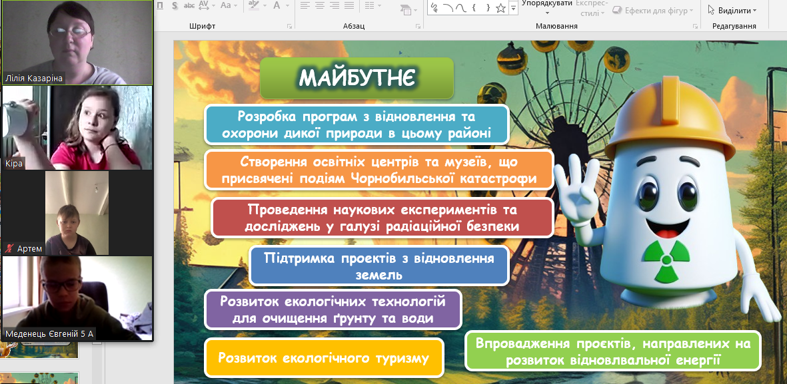Select the left brace shape

point(474,7)
